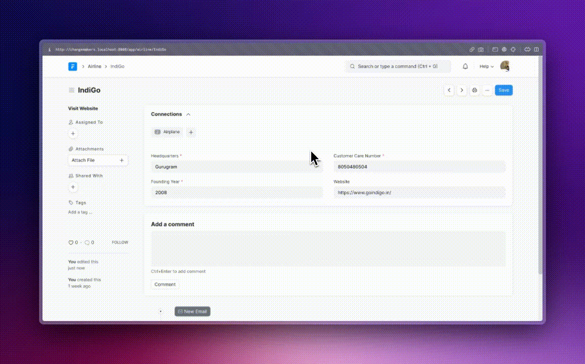Viewport: 585px width, 364px height.
Task: Click the Frappe home logo icon
Action: (72, 66)
